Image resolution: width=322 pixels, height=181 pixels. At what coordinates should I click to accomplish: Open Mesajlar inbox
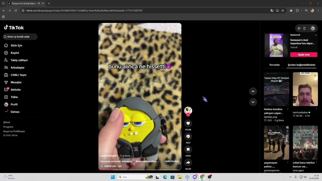click(x=16, y=82)
